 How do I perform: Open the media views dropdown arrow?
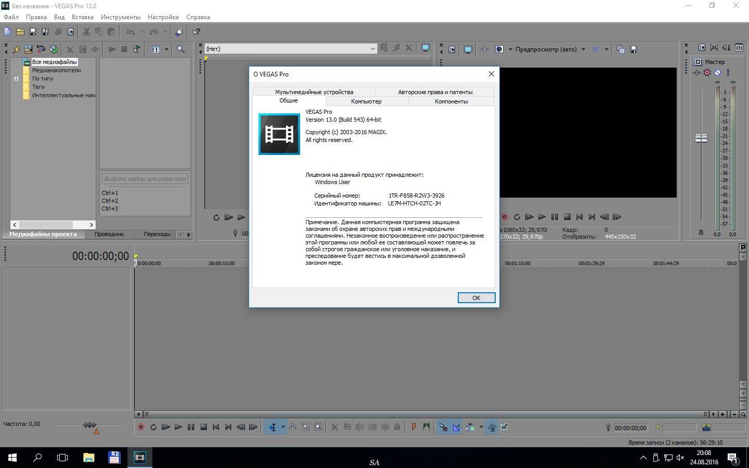[x=166, y=49]
